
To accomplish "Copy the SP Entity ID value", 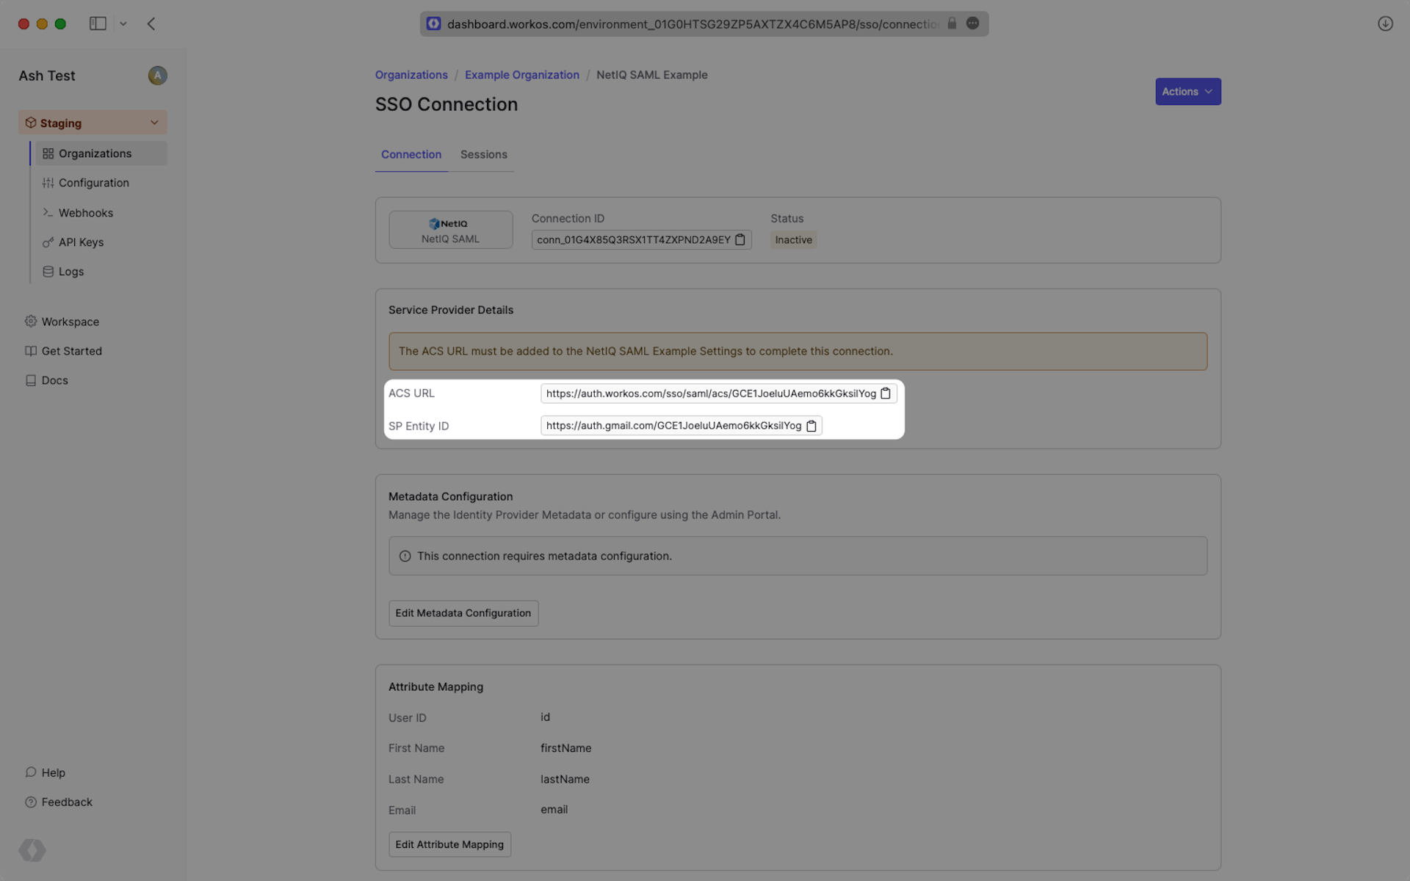I will (811, 426).
